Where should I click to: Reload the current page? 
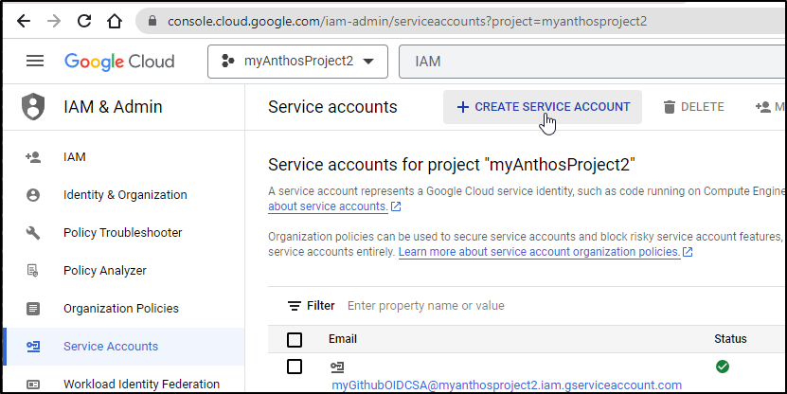point(84,21)
